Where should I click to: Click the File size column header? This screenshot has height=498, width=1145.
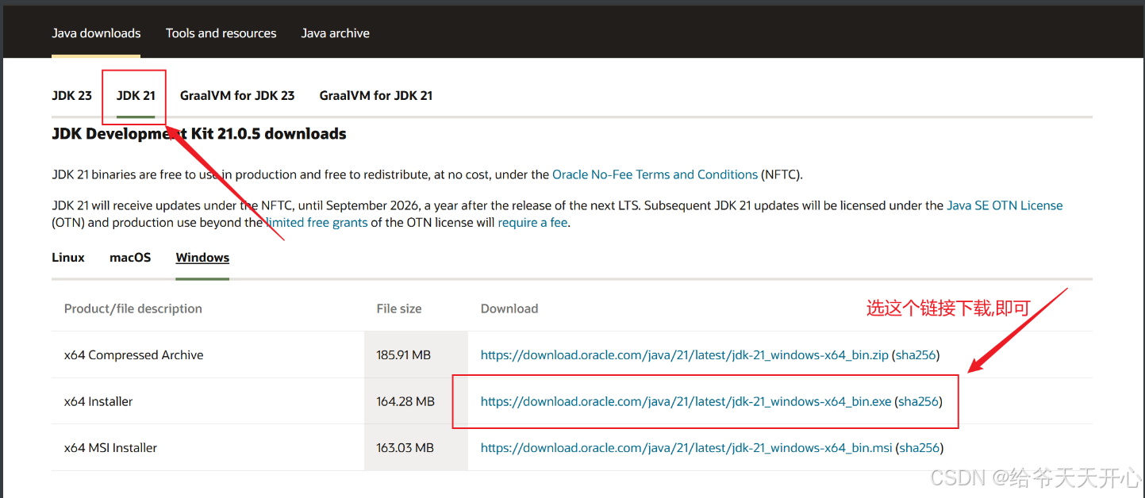tap(399, 308)
